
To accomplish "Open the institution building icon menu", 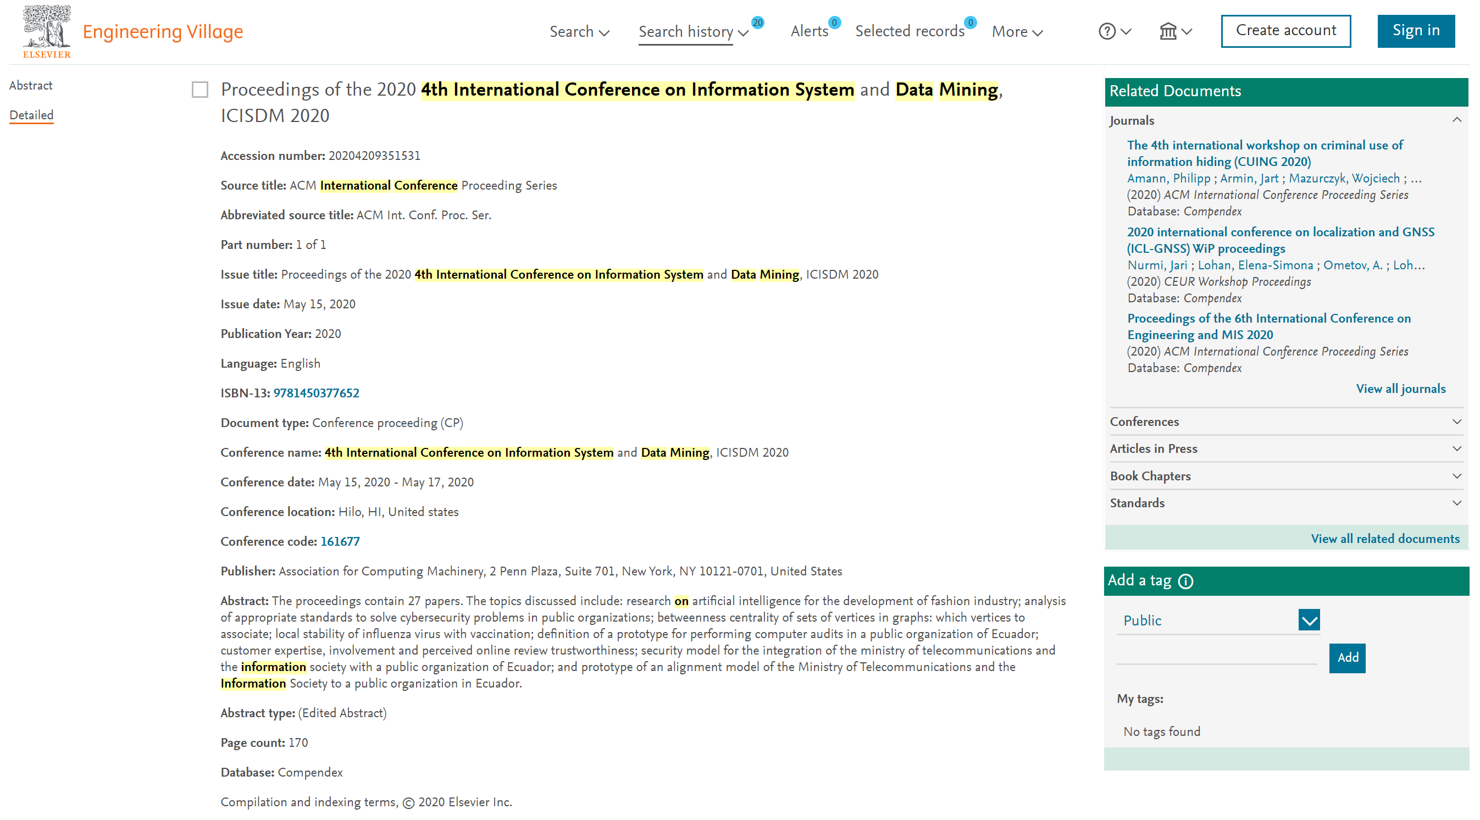I will point(1167,31).
